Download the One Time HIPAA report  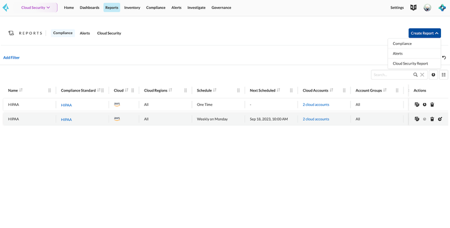tap(424, 105)
